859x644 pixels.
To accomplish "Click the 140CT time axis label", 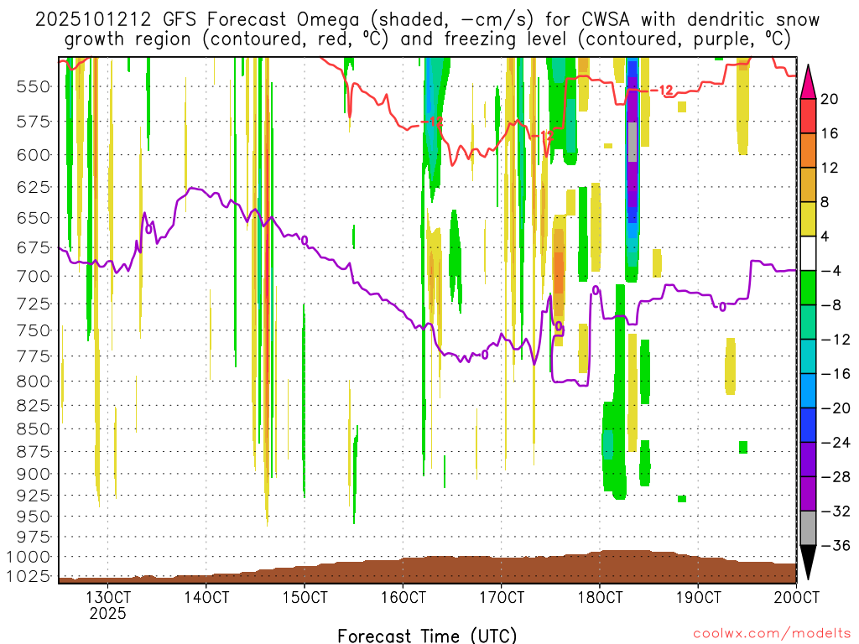I will pos(206,597).
